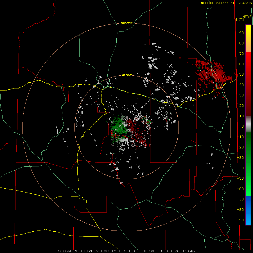Click the 70 value on velocity scale

pyautogui.click(x=241, y=54)
